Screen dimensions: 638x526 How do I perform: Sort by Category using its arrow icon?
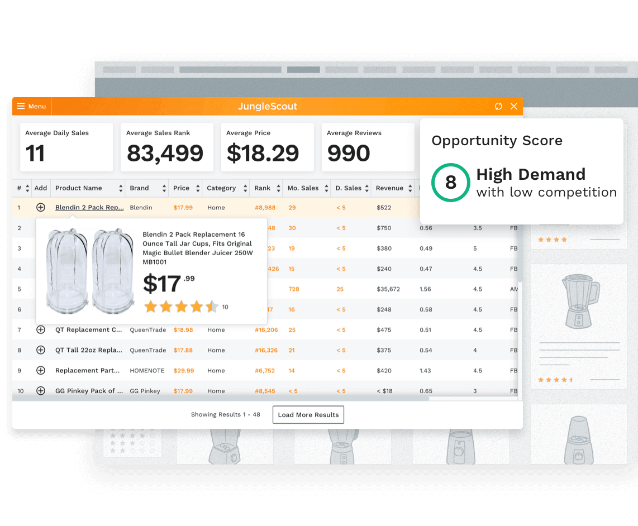tap(245, 188)
